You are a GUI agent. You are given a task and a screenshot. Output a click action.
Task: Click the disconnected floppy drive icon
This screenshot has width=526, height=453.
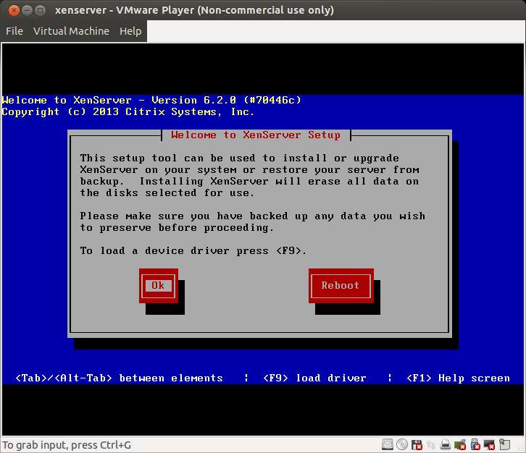(x=417, y=444)
